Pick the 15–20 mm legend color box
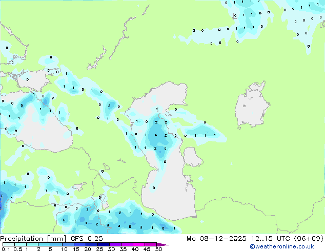 (80, 244)
